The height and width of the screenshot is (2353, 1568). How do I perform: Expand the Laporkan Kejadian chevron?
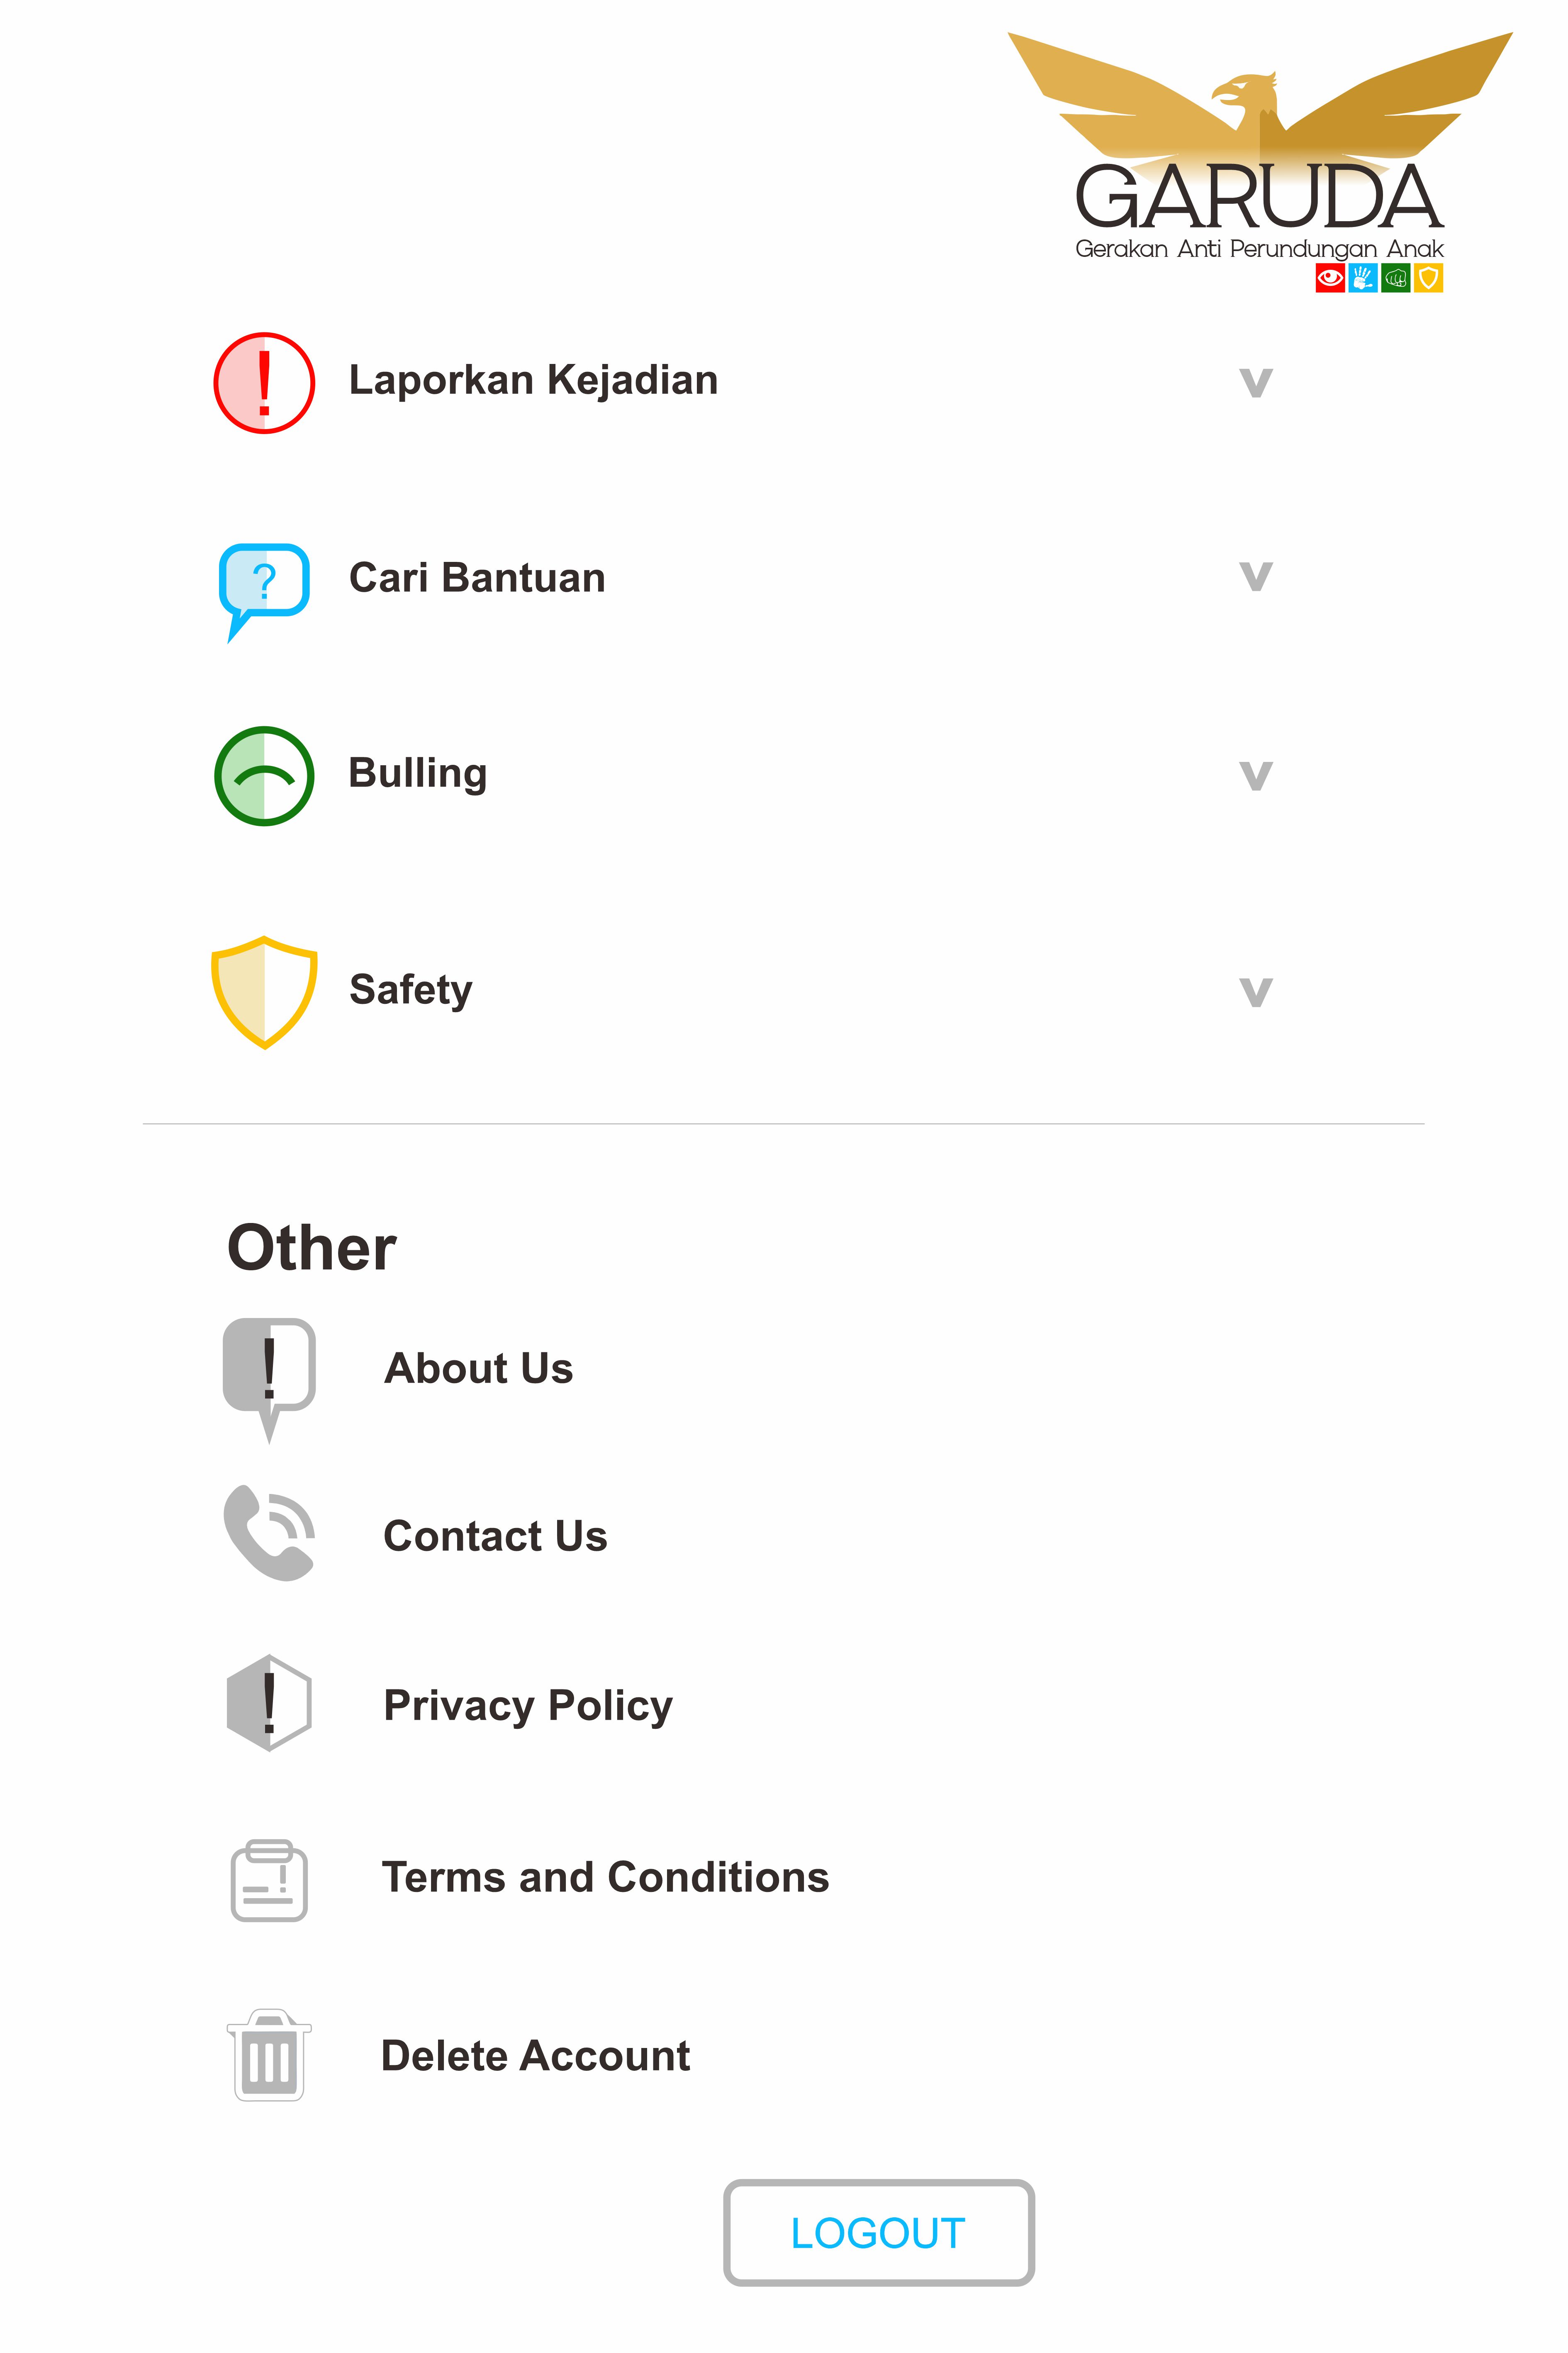tap(1256, 383)
